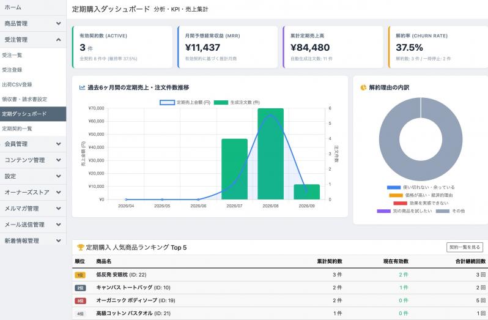
Task: Expand the 新着情報管理 menu chevron
Action: coord(59,240)
